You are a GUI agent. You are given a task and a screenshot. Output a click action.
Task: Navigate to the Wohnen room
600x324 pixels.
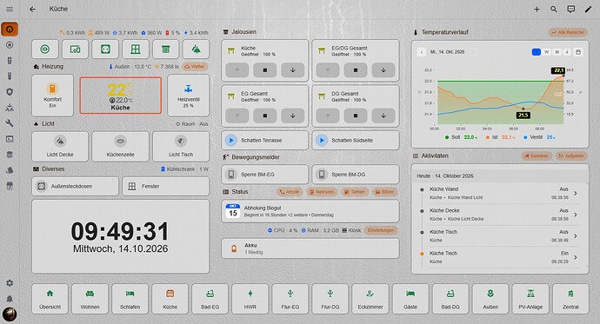[90, 299]
